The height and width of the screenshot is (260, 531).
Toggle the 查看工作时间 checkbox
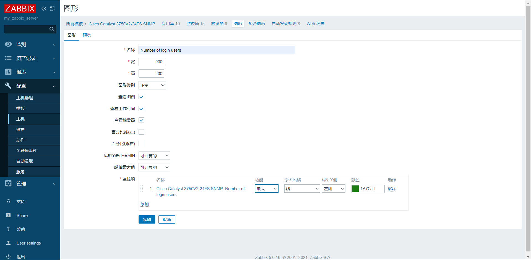pyautogui.click(x=141, y=108)
